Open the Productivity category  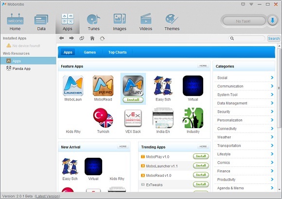point(245,180)
